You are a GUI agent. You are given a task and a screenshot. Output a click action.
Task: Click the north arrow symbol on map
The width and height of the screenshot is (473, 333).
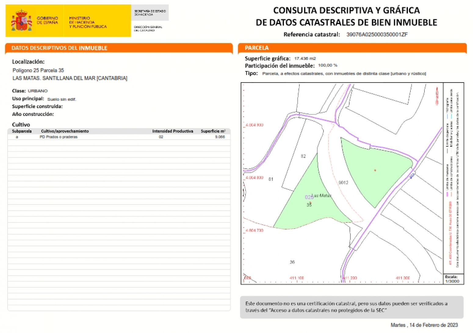(437, 96)
